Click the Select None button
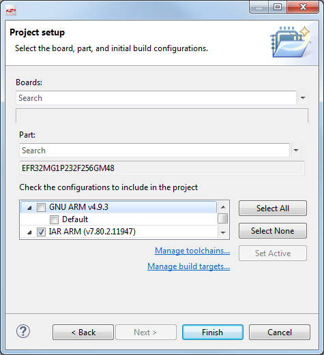Image resolution: width=324 pixels, height=355 pixels. 273,231
